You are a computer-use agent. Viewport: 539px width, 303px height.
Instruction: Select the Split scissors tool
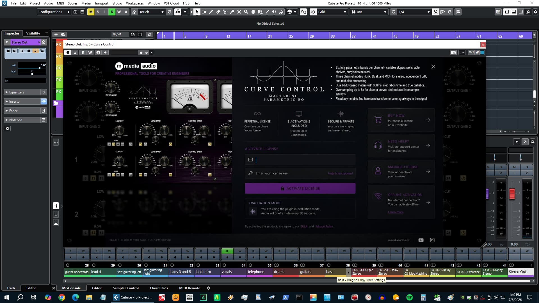[x=225, y=12]
